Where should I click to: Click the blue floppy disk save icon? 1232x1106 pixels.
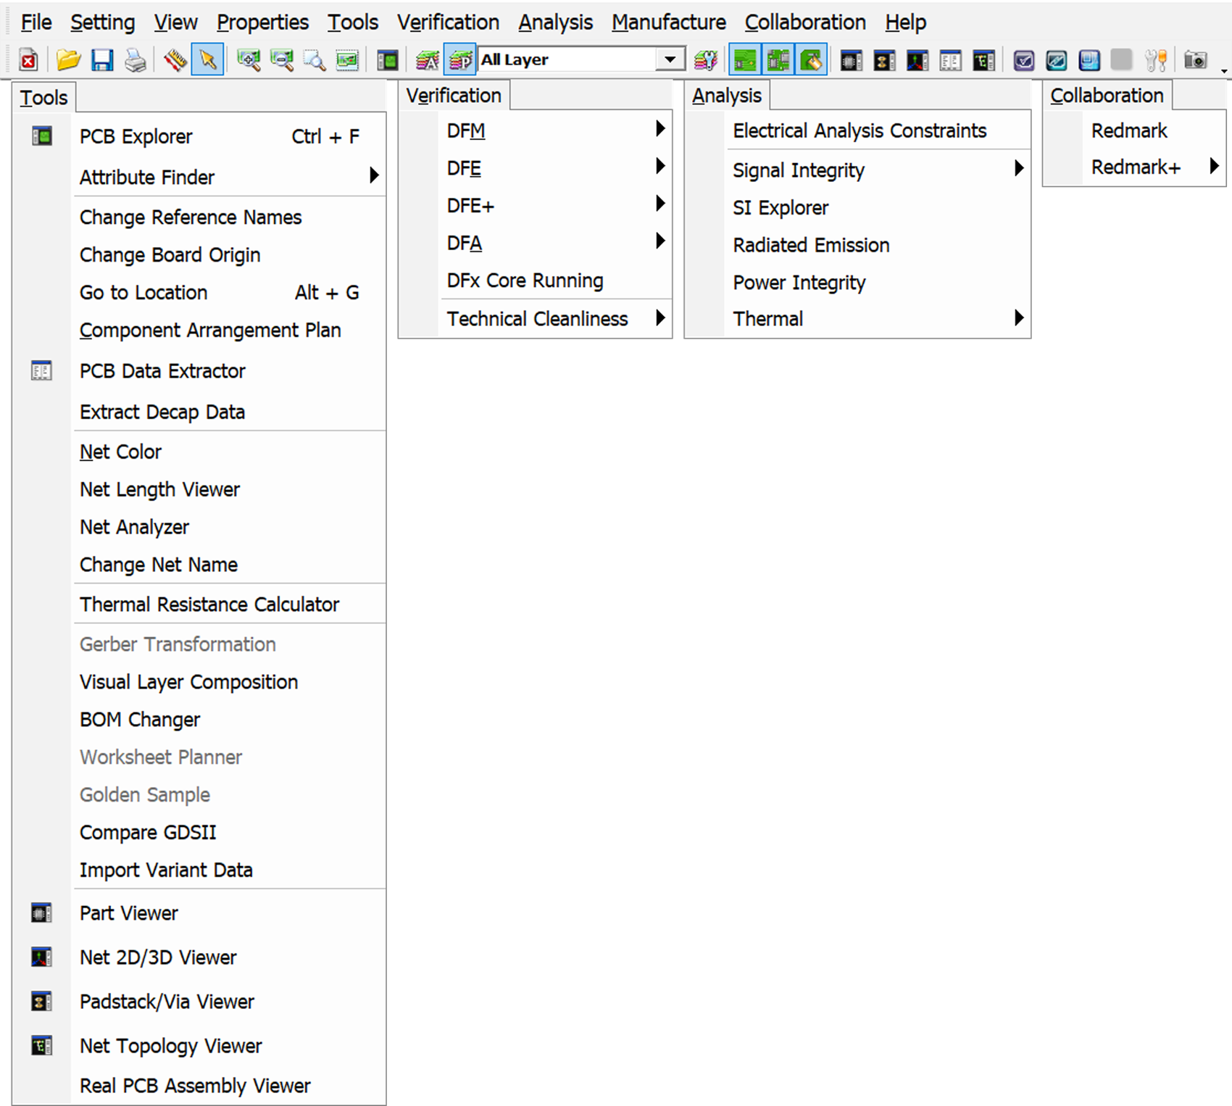(x=101, y=60)
